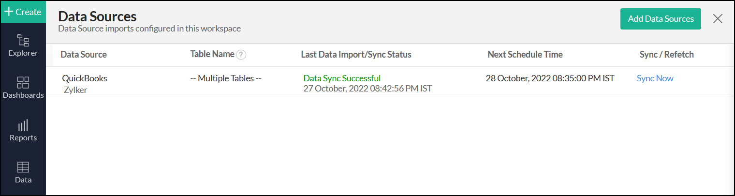Click the Sync Now link for QuickBooks
The width and height of the screenshot is (735, 196).
coord(655,78)
